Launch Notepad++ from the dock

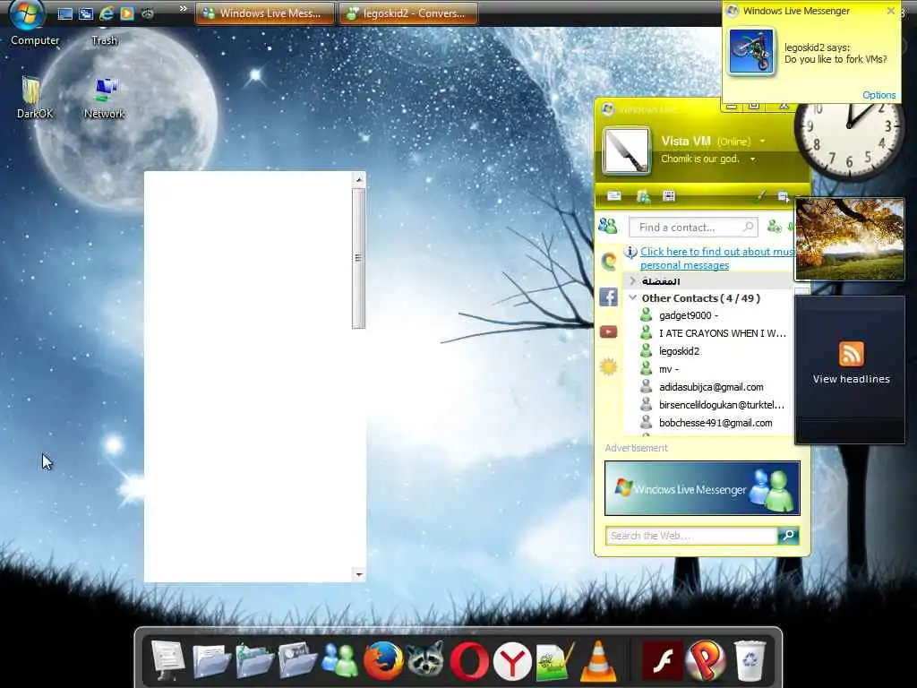coord(555,662)
